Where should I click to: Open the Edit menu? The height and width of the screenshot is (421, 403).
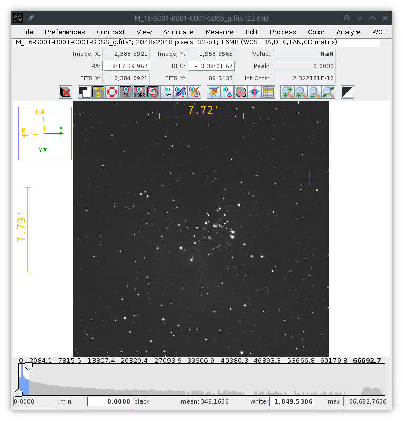(x=251, y=32)
